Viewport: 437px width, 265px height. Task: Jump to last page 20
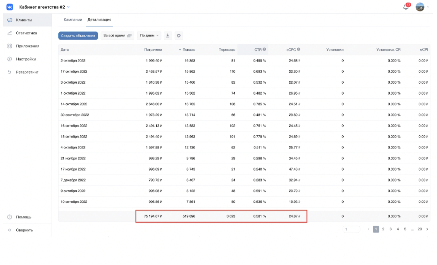click(420, 229)
